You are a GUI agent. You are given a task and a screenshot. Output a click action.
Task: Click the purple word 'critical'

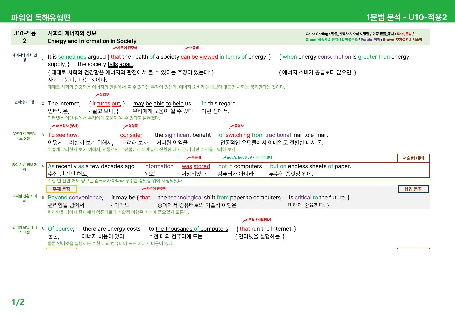(303, 198)
